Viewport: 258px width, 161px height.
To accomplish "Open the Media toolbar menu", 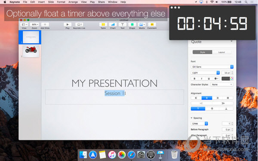I will [141, 24].
